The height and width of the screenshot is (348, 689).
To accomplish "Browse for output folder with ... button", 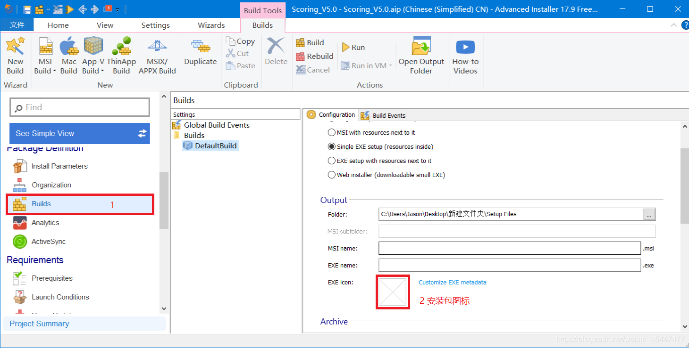I will pyautogui.click(x=649, y=214).
